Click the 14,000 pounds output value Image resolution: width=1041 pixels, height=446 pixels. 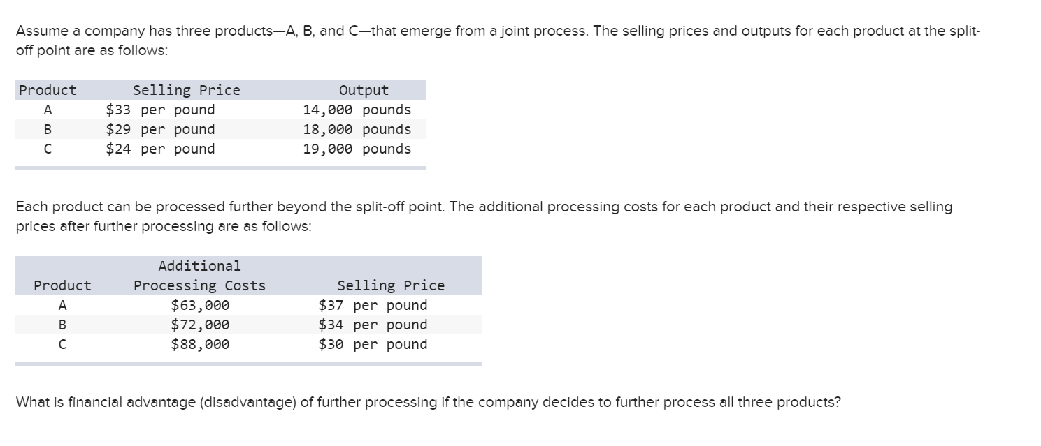(357, 110)
